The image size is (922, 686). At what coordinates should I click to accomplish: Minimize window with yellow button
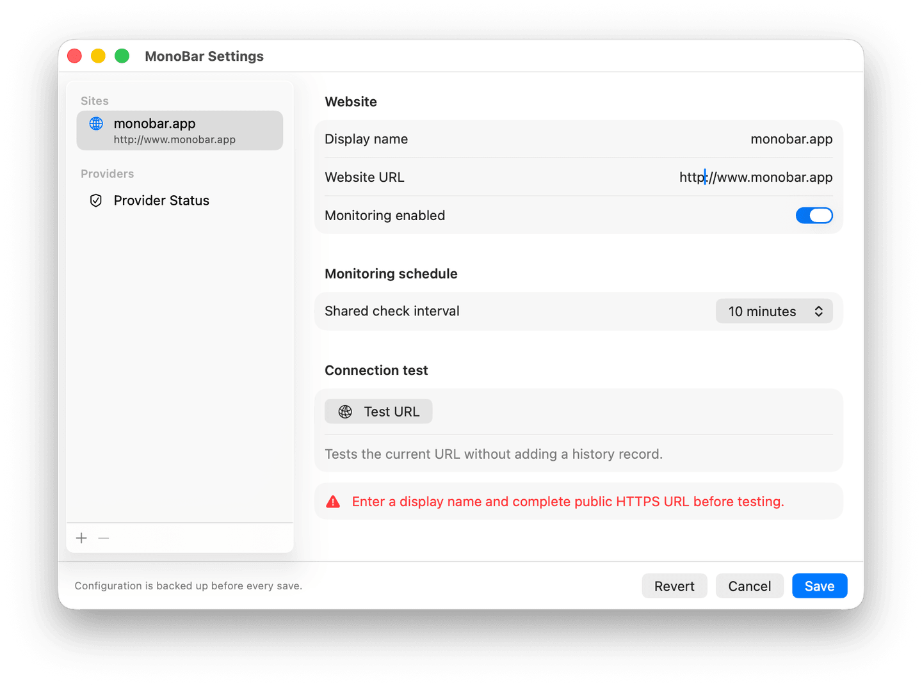[98, 56]
